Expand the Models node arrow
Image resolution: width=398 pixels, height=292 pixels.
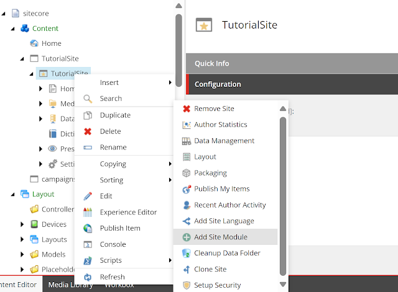pos(22,254)
